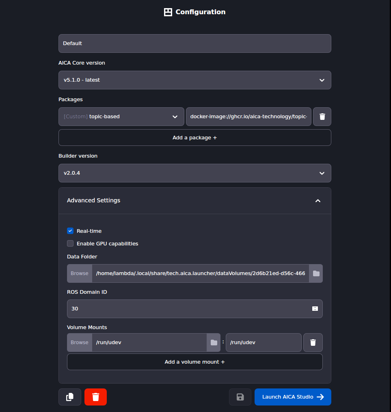Save the configuration using the floppy disk icon

coord(240,397)
